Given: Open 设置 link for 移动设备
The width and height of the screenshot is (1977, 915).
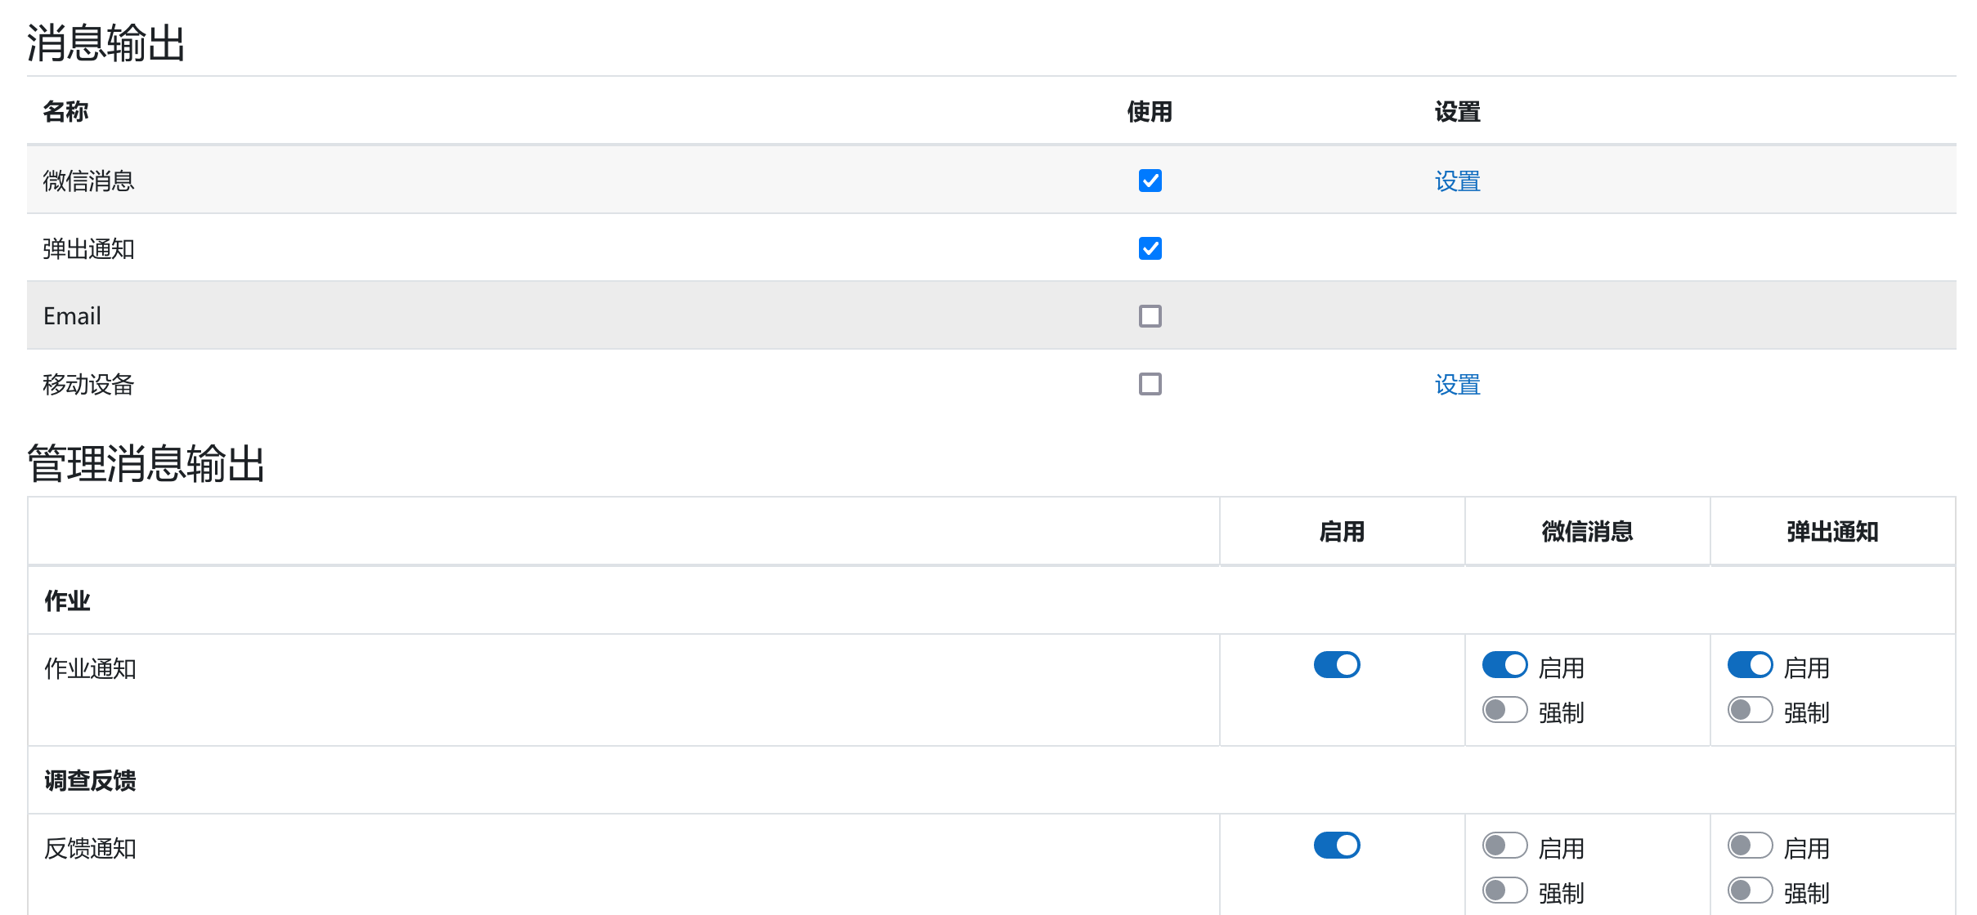Looking at the screenshot, I should pyautogui.click(x=1457, y=385).
